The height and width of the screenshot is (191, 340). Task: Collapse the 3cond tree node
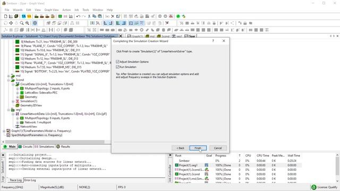pos(8,80)
